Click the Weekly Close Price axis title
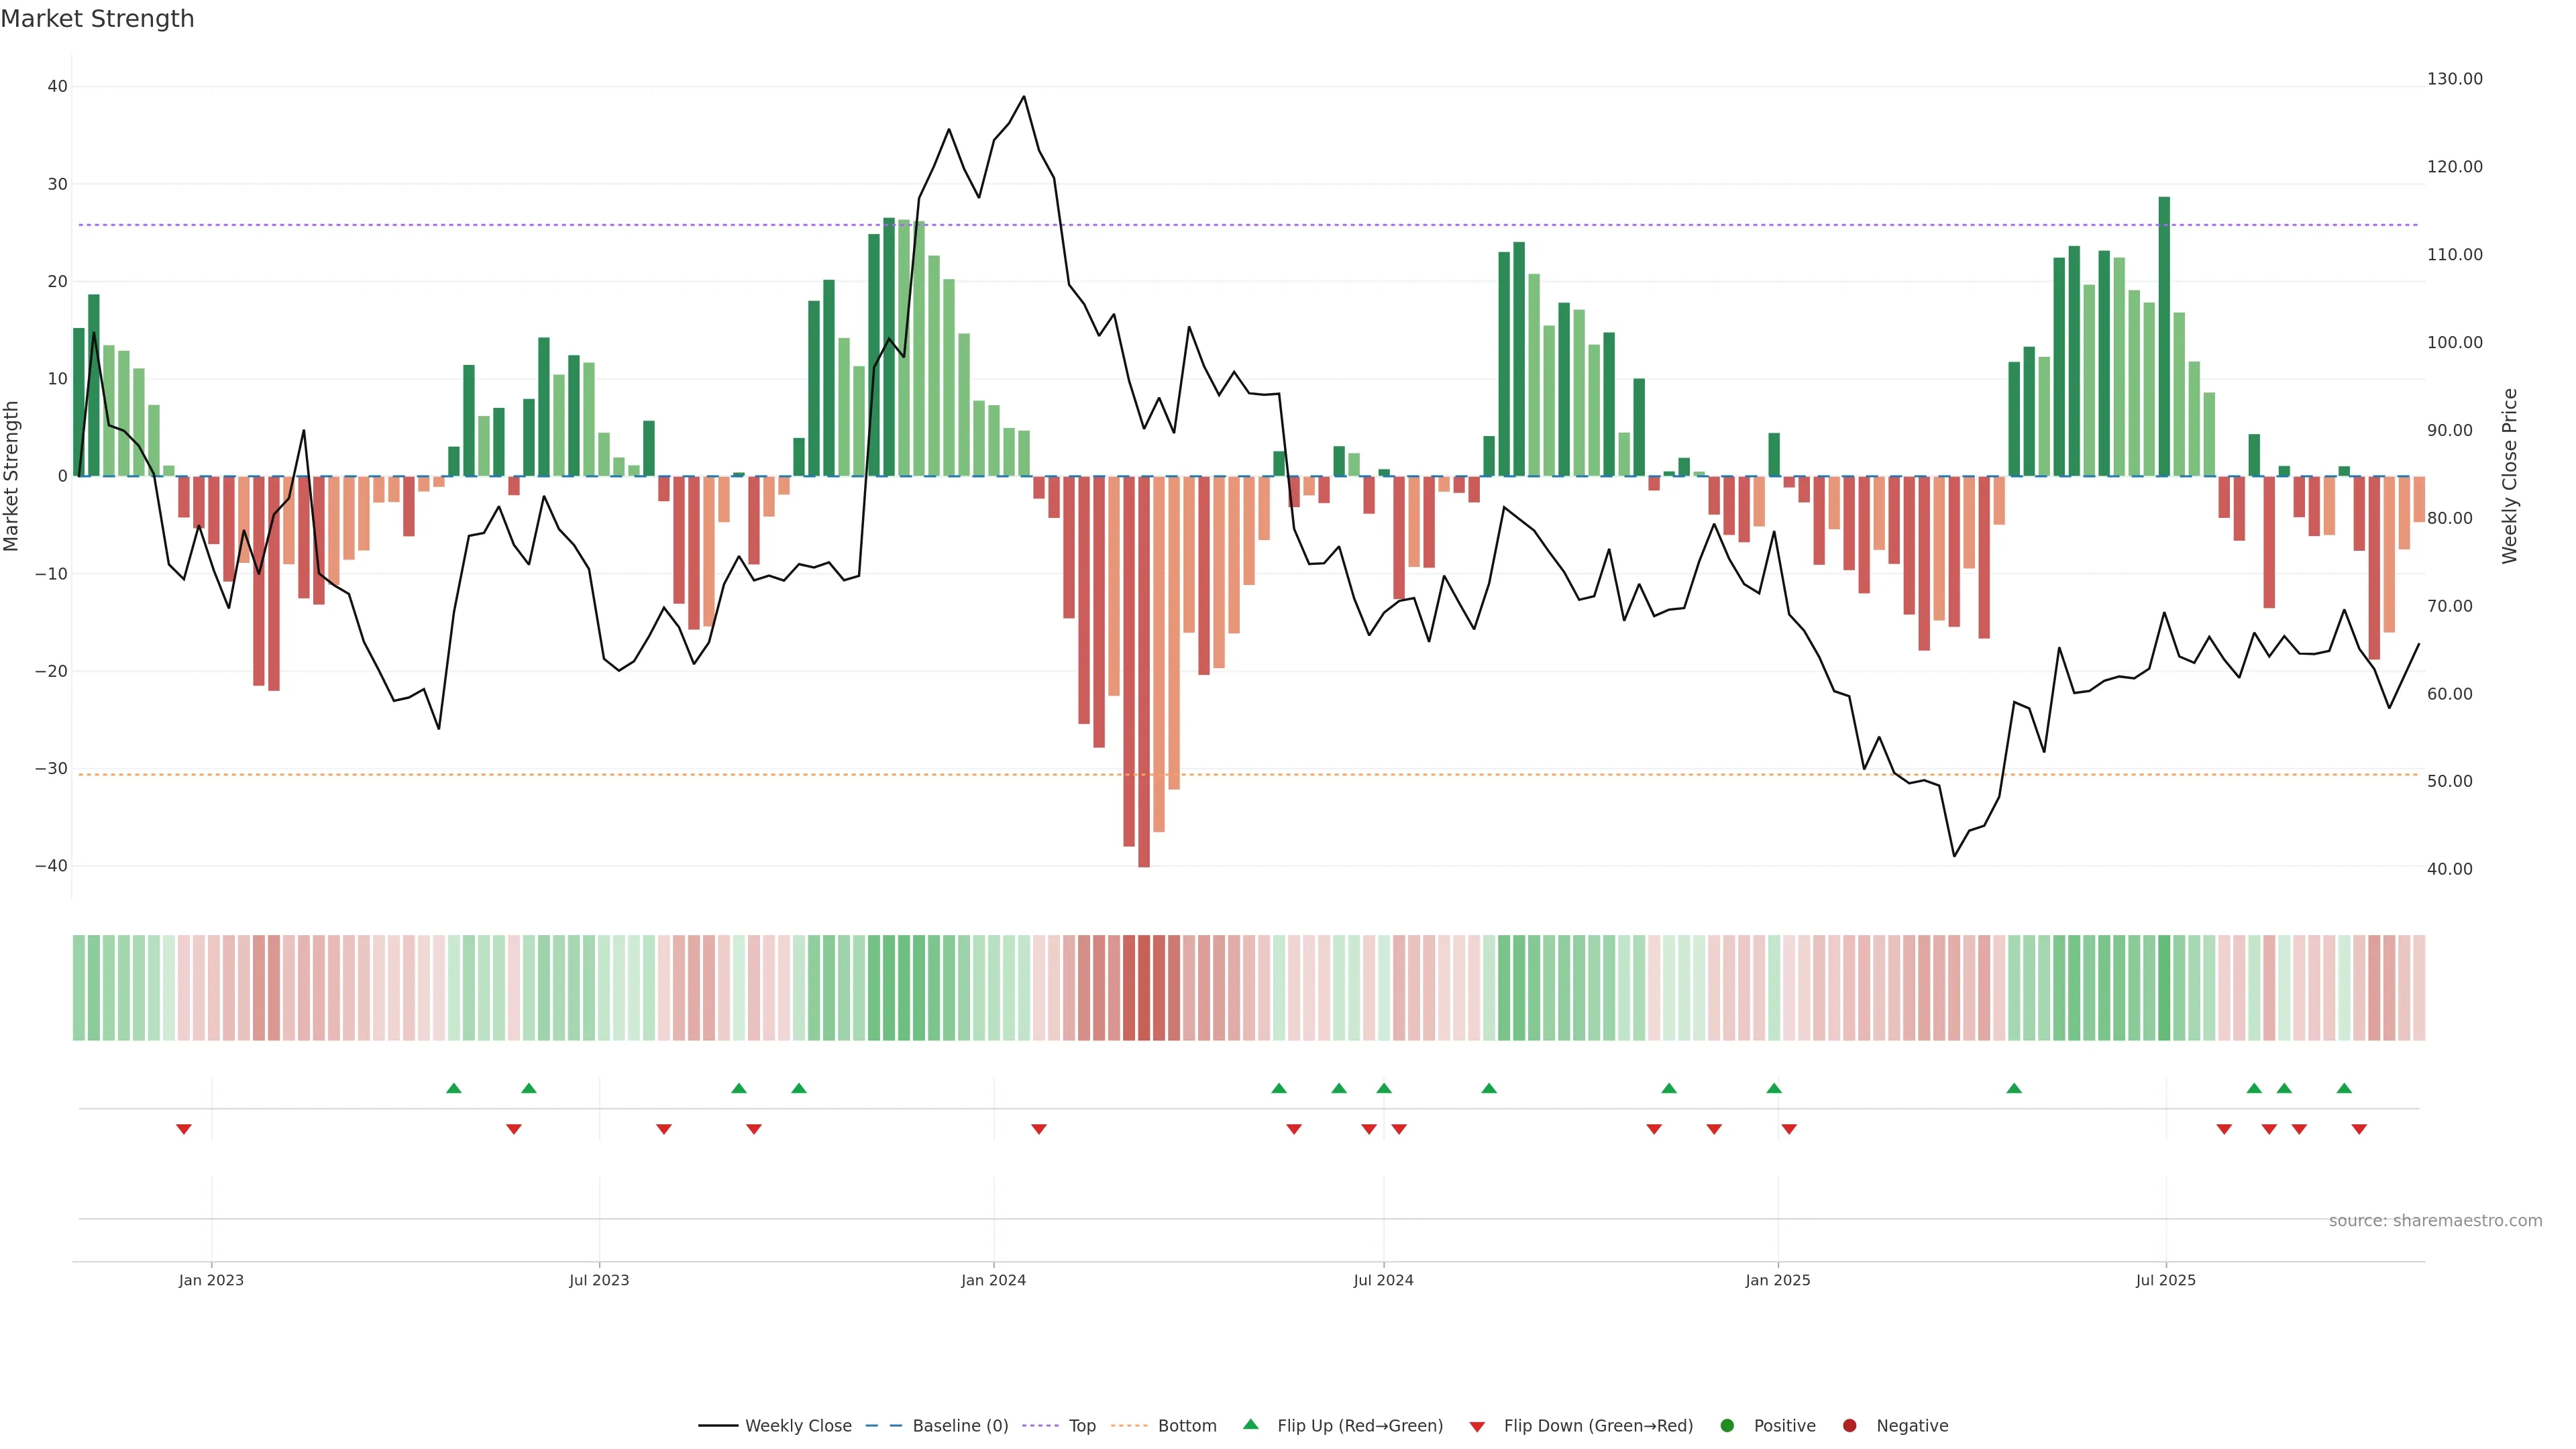Viewport: 2576px width, 1449px height. tap(2510, 476)
